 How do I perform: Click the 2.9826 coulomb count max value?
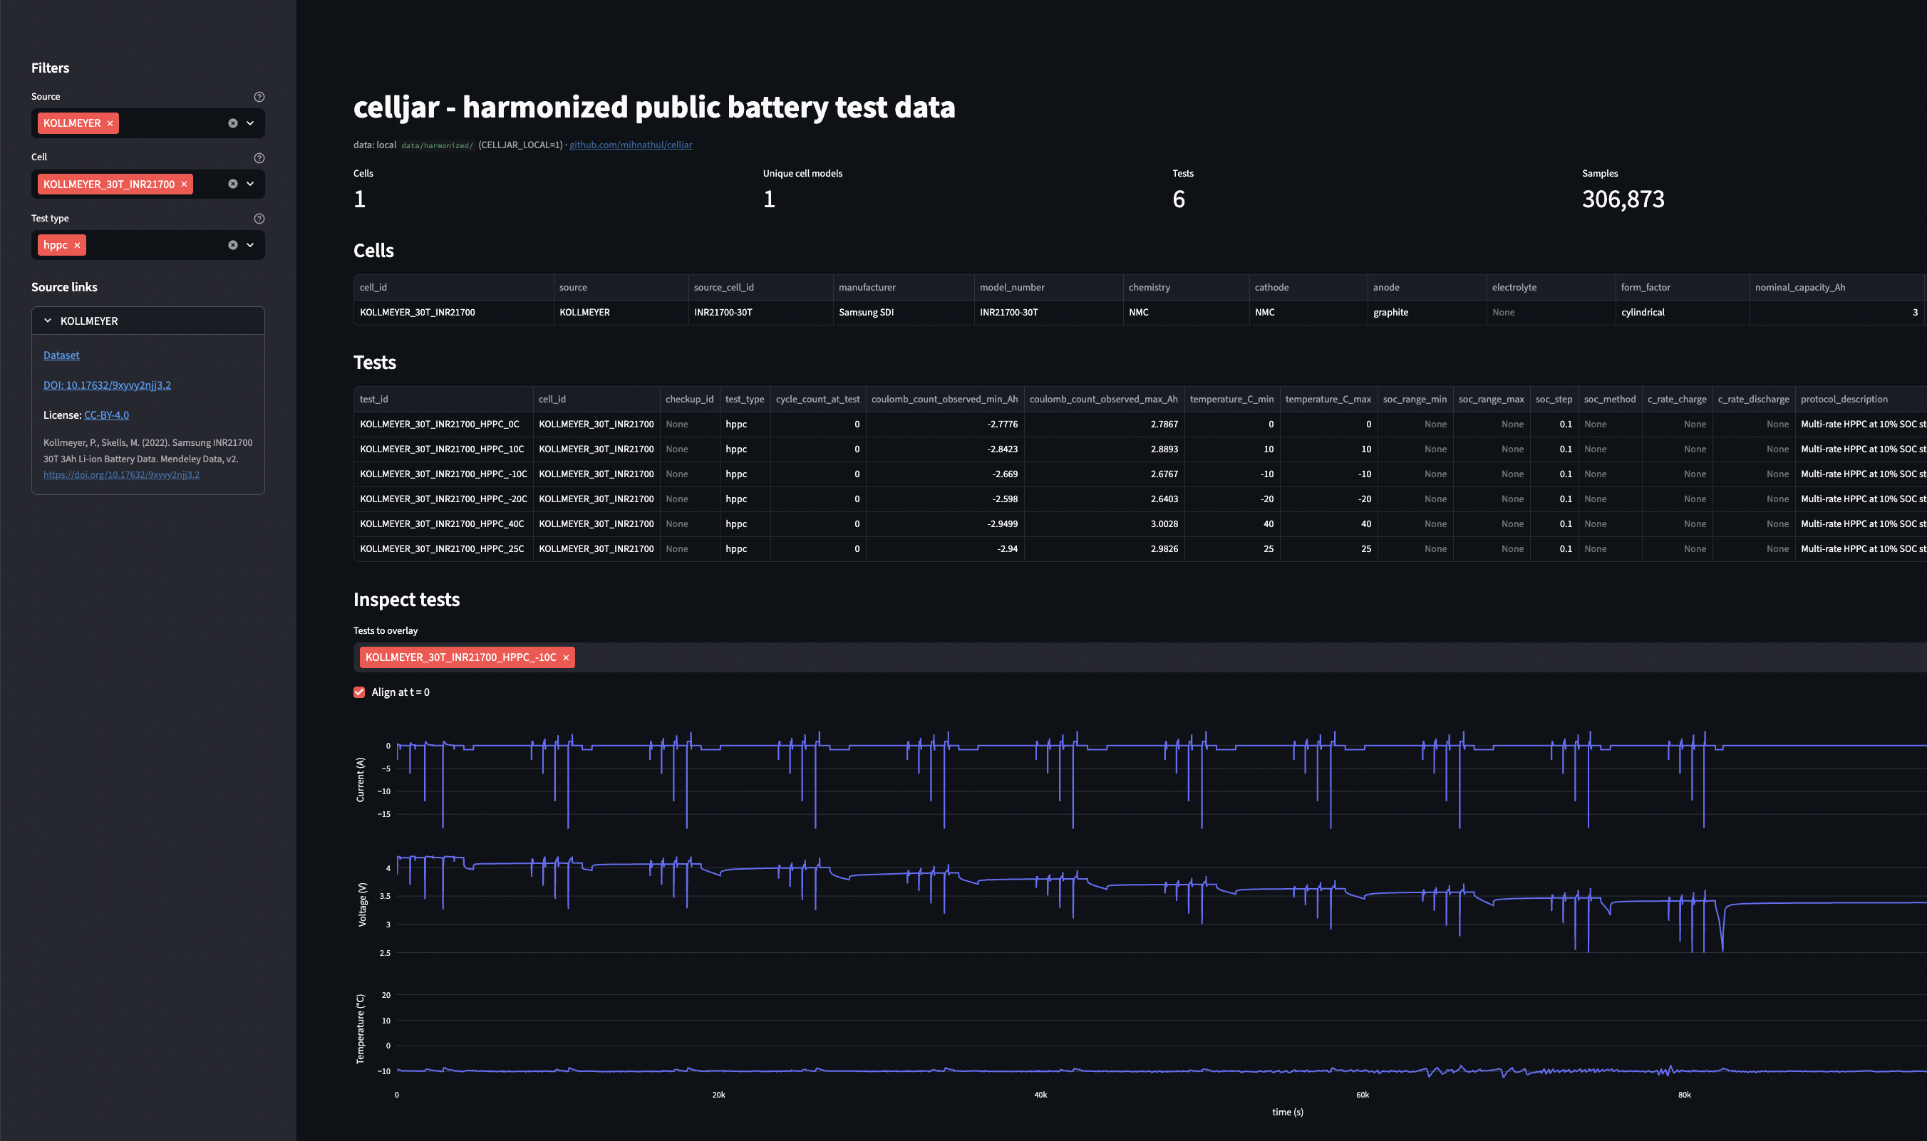[x=1104, y=549]
